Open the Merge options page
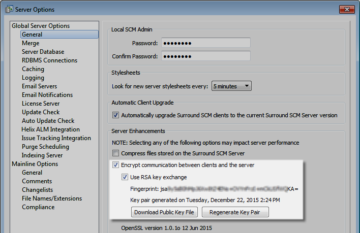This screenshot has height=233, width=360. (31, 43)
